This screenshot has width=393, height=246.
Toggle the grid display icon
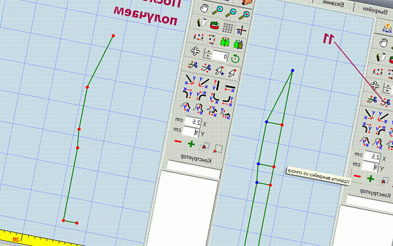click(227, 27)
